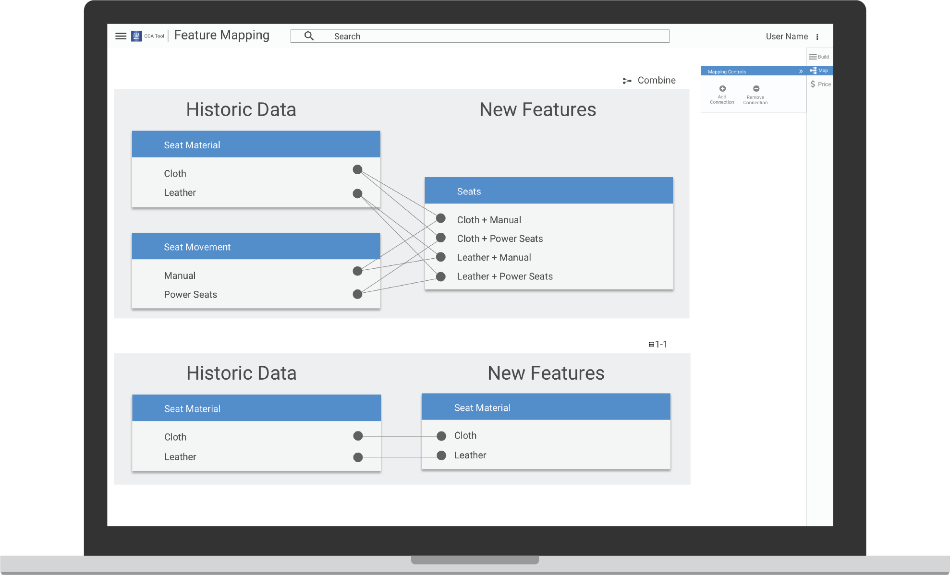This screenshot has width=950, height=575.
Task: Select Leather connector dot in new Seat Material
Action: [441, 455]
